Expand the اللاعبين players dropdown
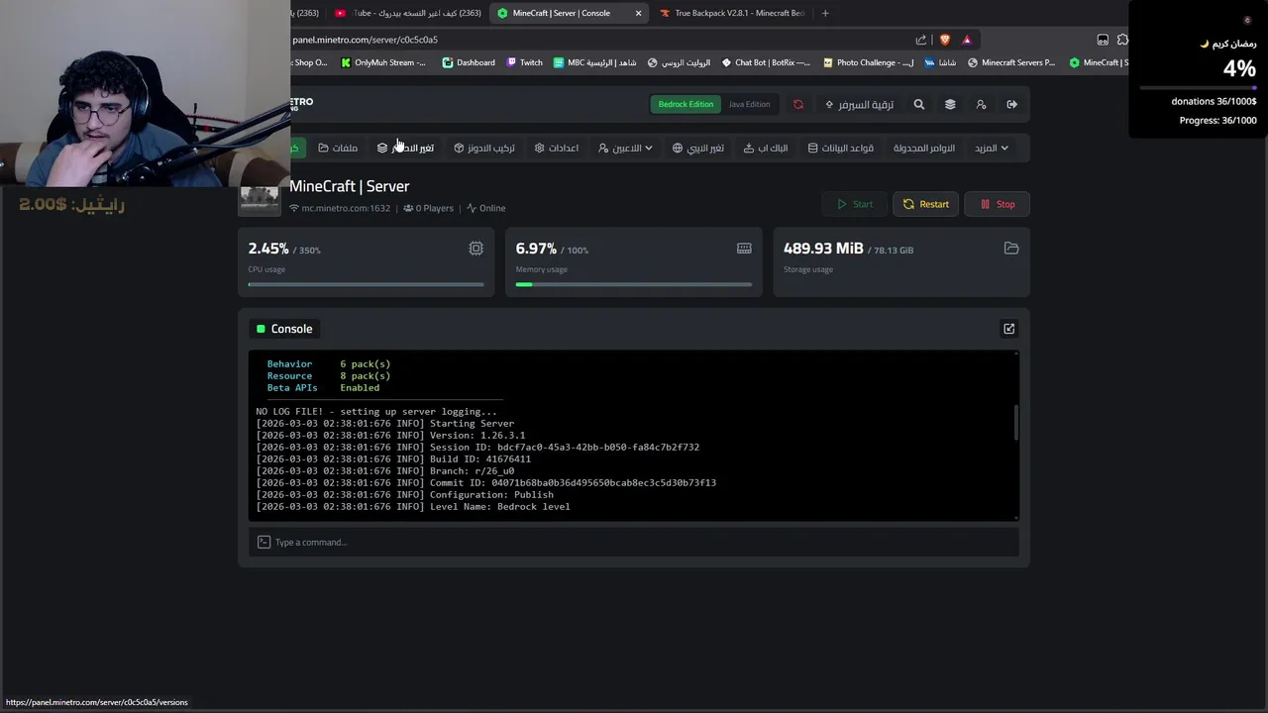The width and height of the screenshot is (1268, 713). 625,148
